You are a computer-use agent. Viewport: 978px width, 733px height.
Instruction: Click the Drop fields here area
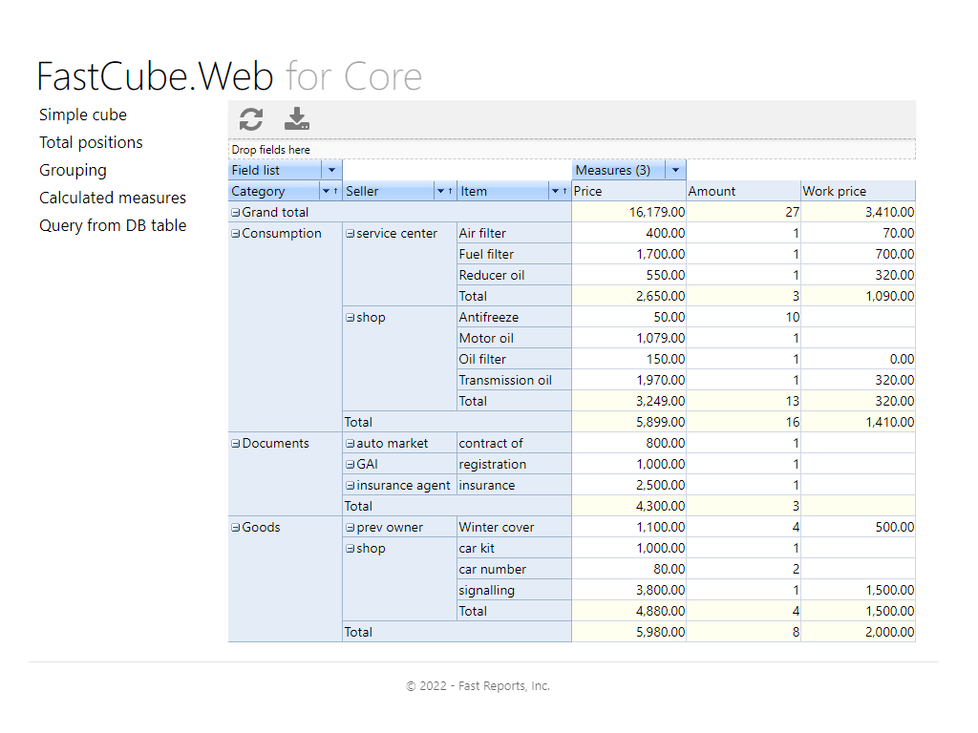[571, 150]
